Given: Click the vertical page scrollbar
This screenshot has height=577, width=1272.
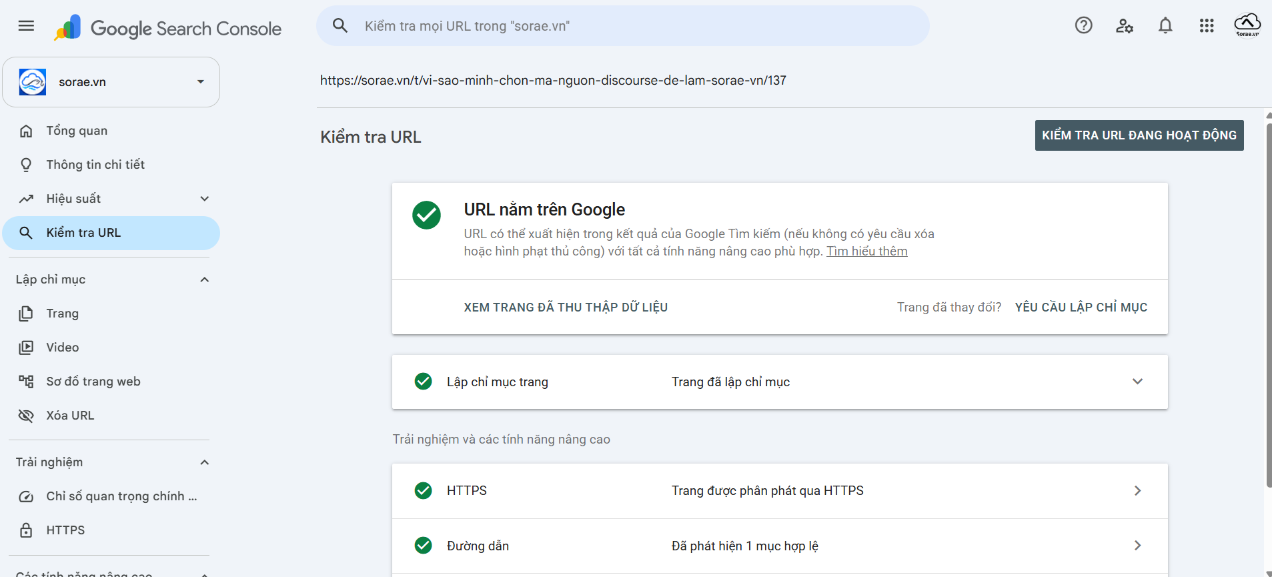Looking at the screenshot, I should click(x=1269, y=304).
